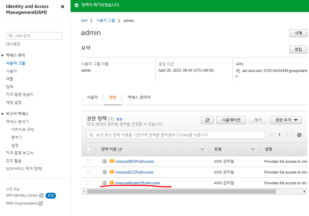Viewport: 309px width, 216px height.
Task: Expand AmazonEC2FullAccess policy details
Action: (105, 172)
